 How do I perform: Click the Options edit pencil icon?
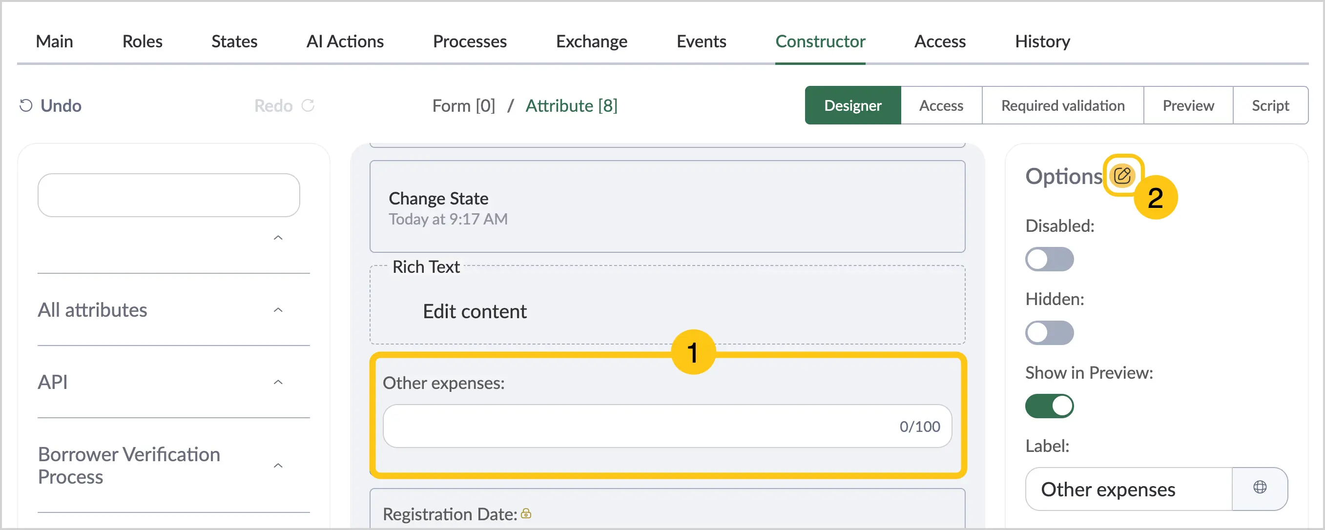1122,176
